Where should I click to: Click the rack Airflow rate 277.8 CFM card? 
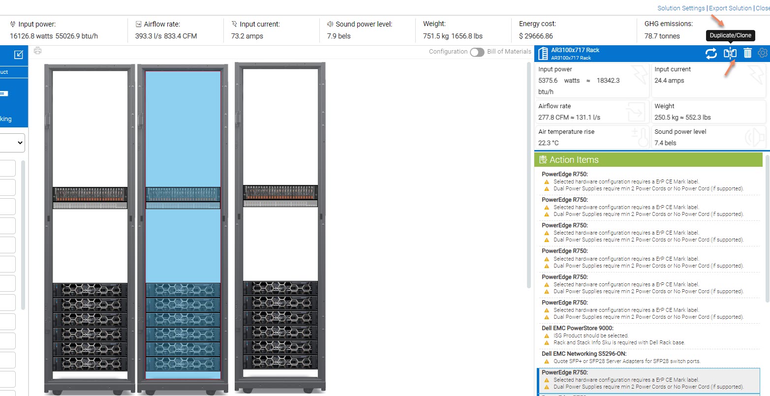pos(593,112)
